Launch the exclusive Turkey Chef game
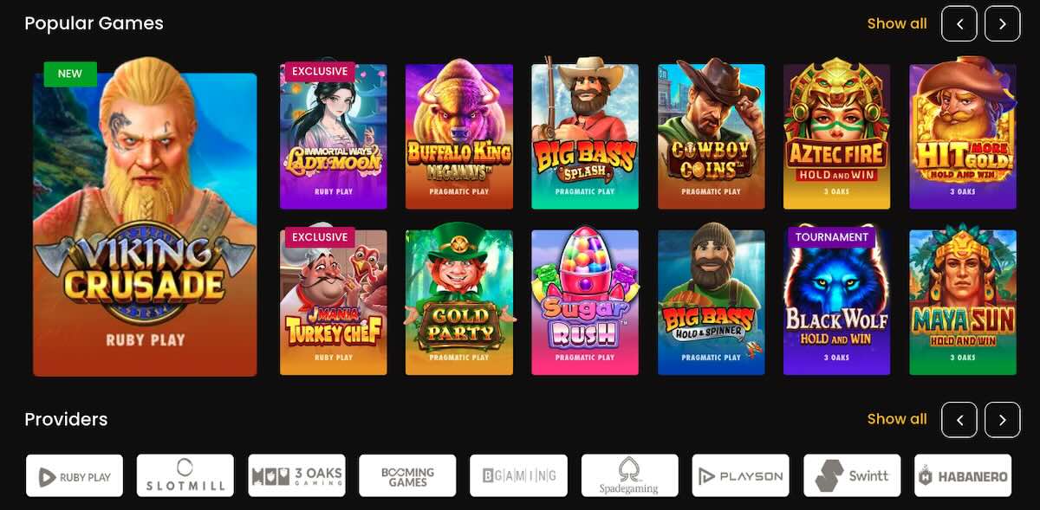 [334, 302]
